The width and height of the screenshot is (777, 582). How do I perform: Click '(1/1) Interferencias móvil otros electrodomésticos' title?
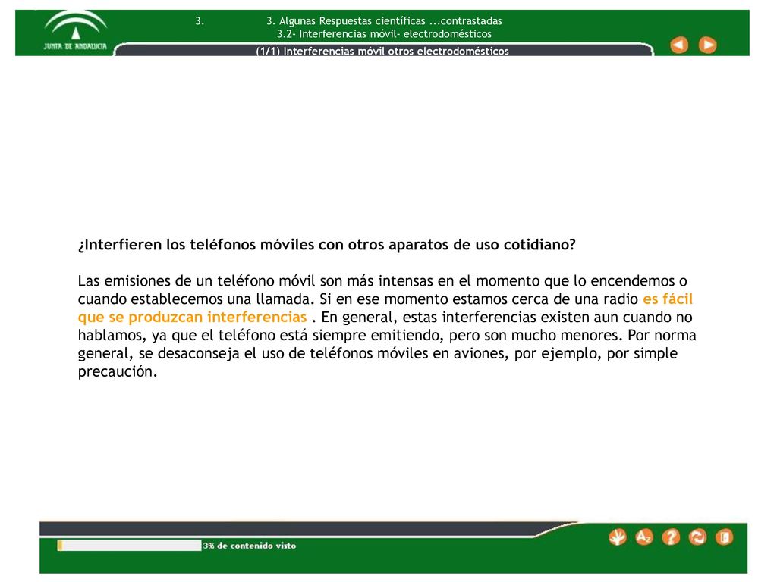(382, 51)
